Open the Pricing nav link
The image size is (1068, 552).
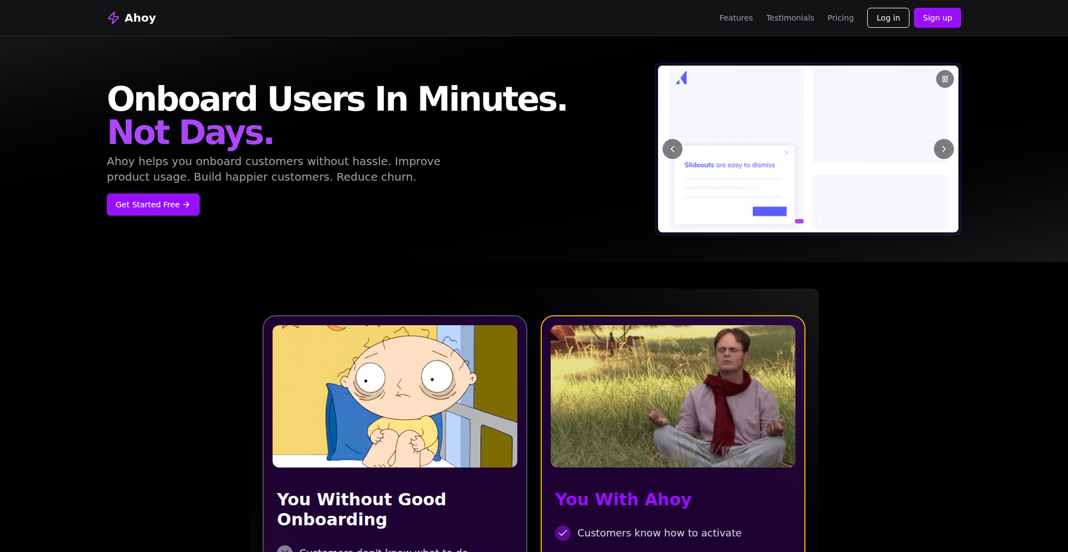pos(840,18)
